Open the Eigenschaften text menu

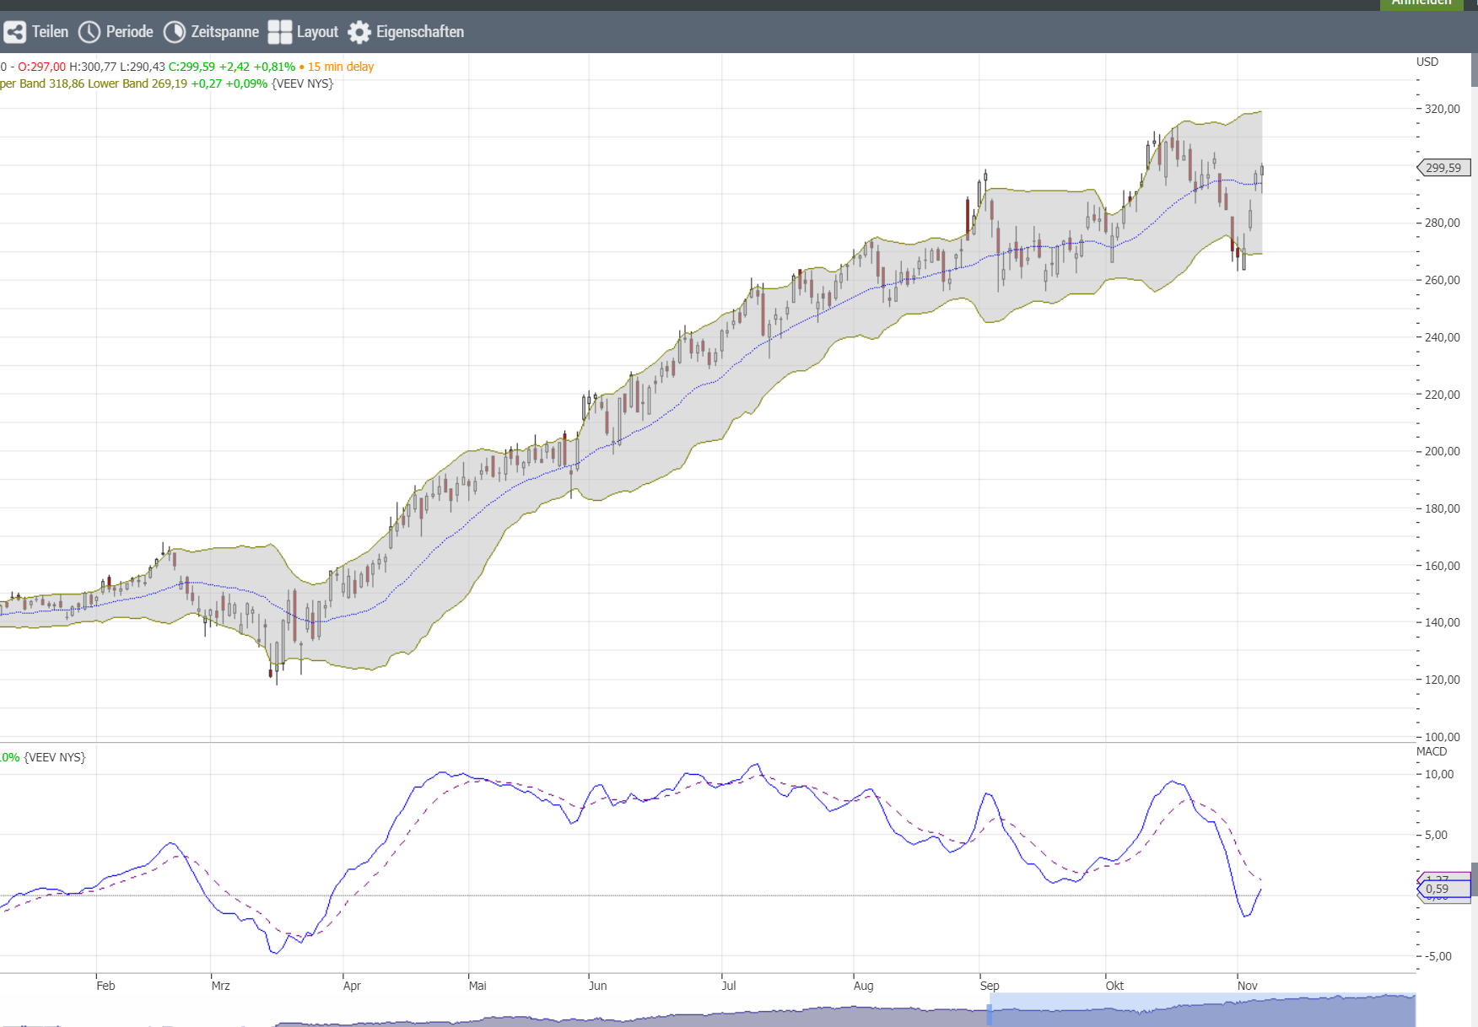pyautogui.click(x=419, y=32)
